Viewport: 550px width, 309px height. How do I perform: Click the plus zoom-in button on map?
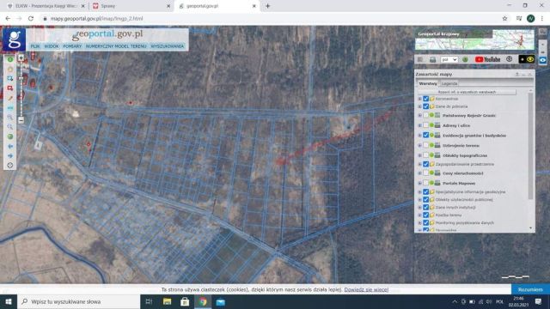21,58
